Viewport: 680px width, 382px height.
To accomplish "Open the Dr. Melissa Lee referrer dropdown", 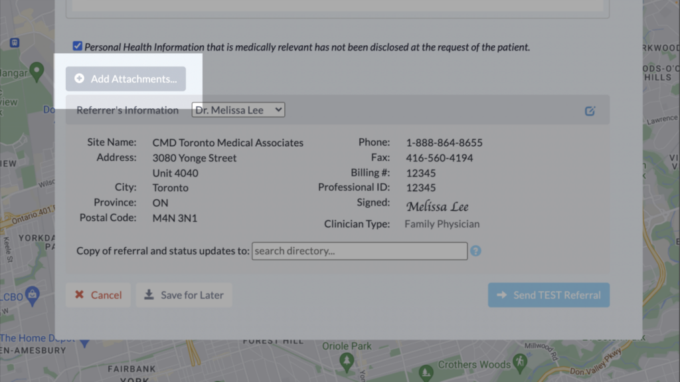I will (238, 110).
